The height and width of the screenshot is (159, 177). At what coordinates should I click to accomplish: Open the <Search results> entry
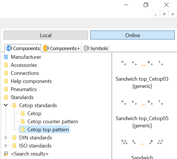[30, 154]
